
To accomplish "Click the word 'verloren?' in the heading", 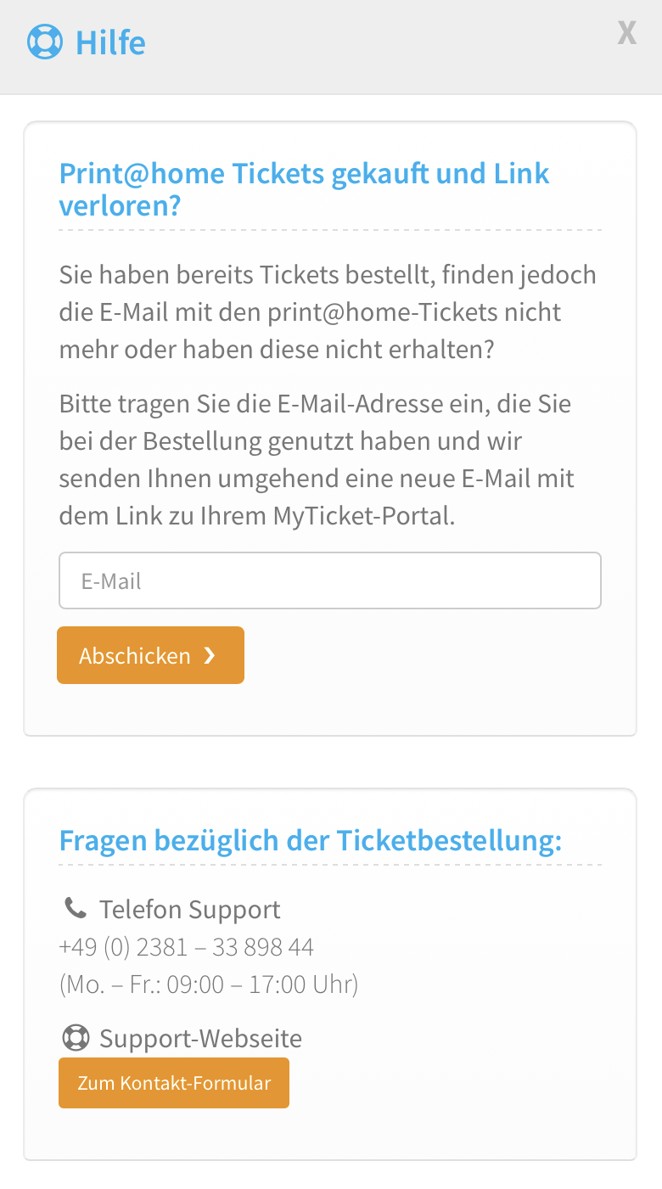I will tap(121, 206).
